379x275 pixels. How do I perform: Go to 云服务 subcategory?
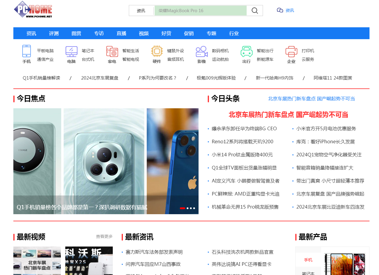coord(308,59)
